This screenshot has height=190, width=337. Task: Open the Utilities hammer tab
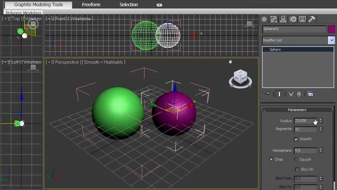tap(312, 19)
